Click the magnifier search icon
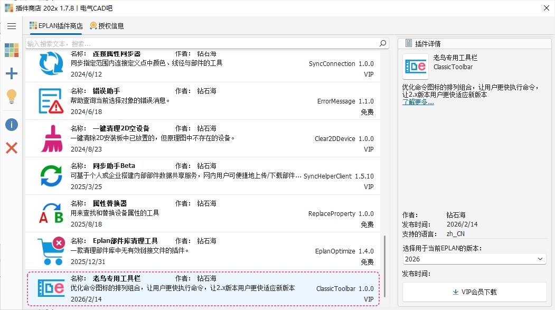Screen dimensions: 555x310 tap(383, 43)
